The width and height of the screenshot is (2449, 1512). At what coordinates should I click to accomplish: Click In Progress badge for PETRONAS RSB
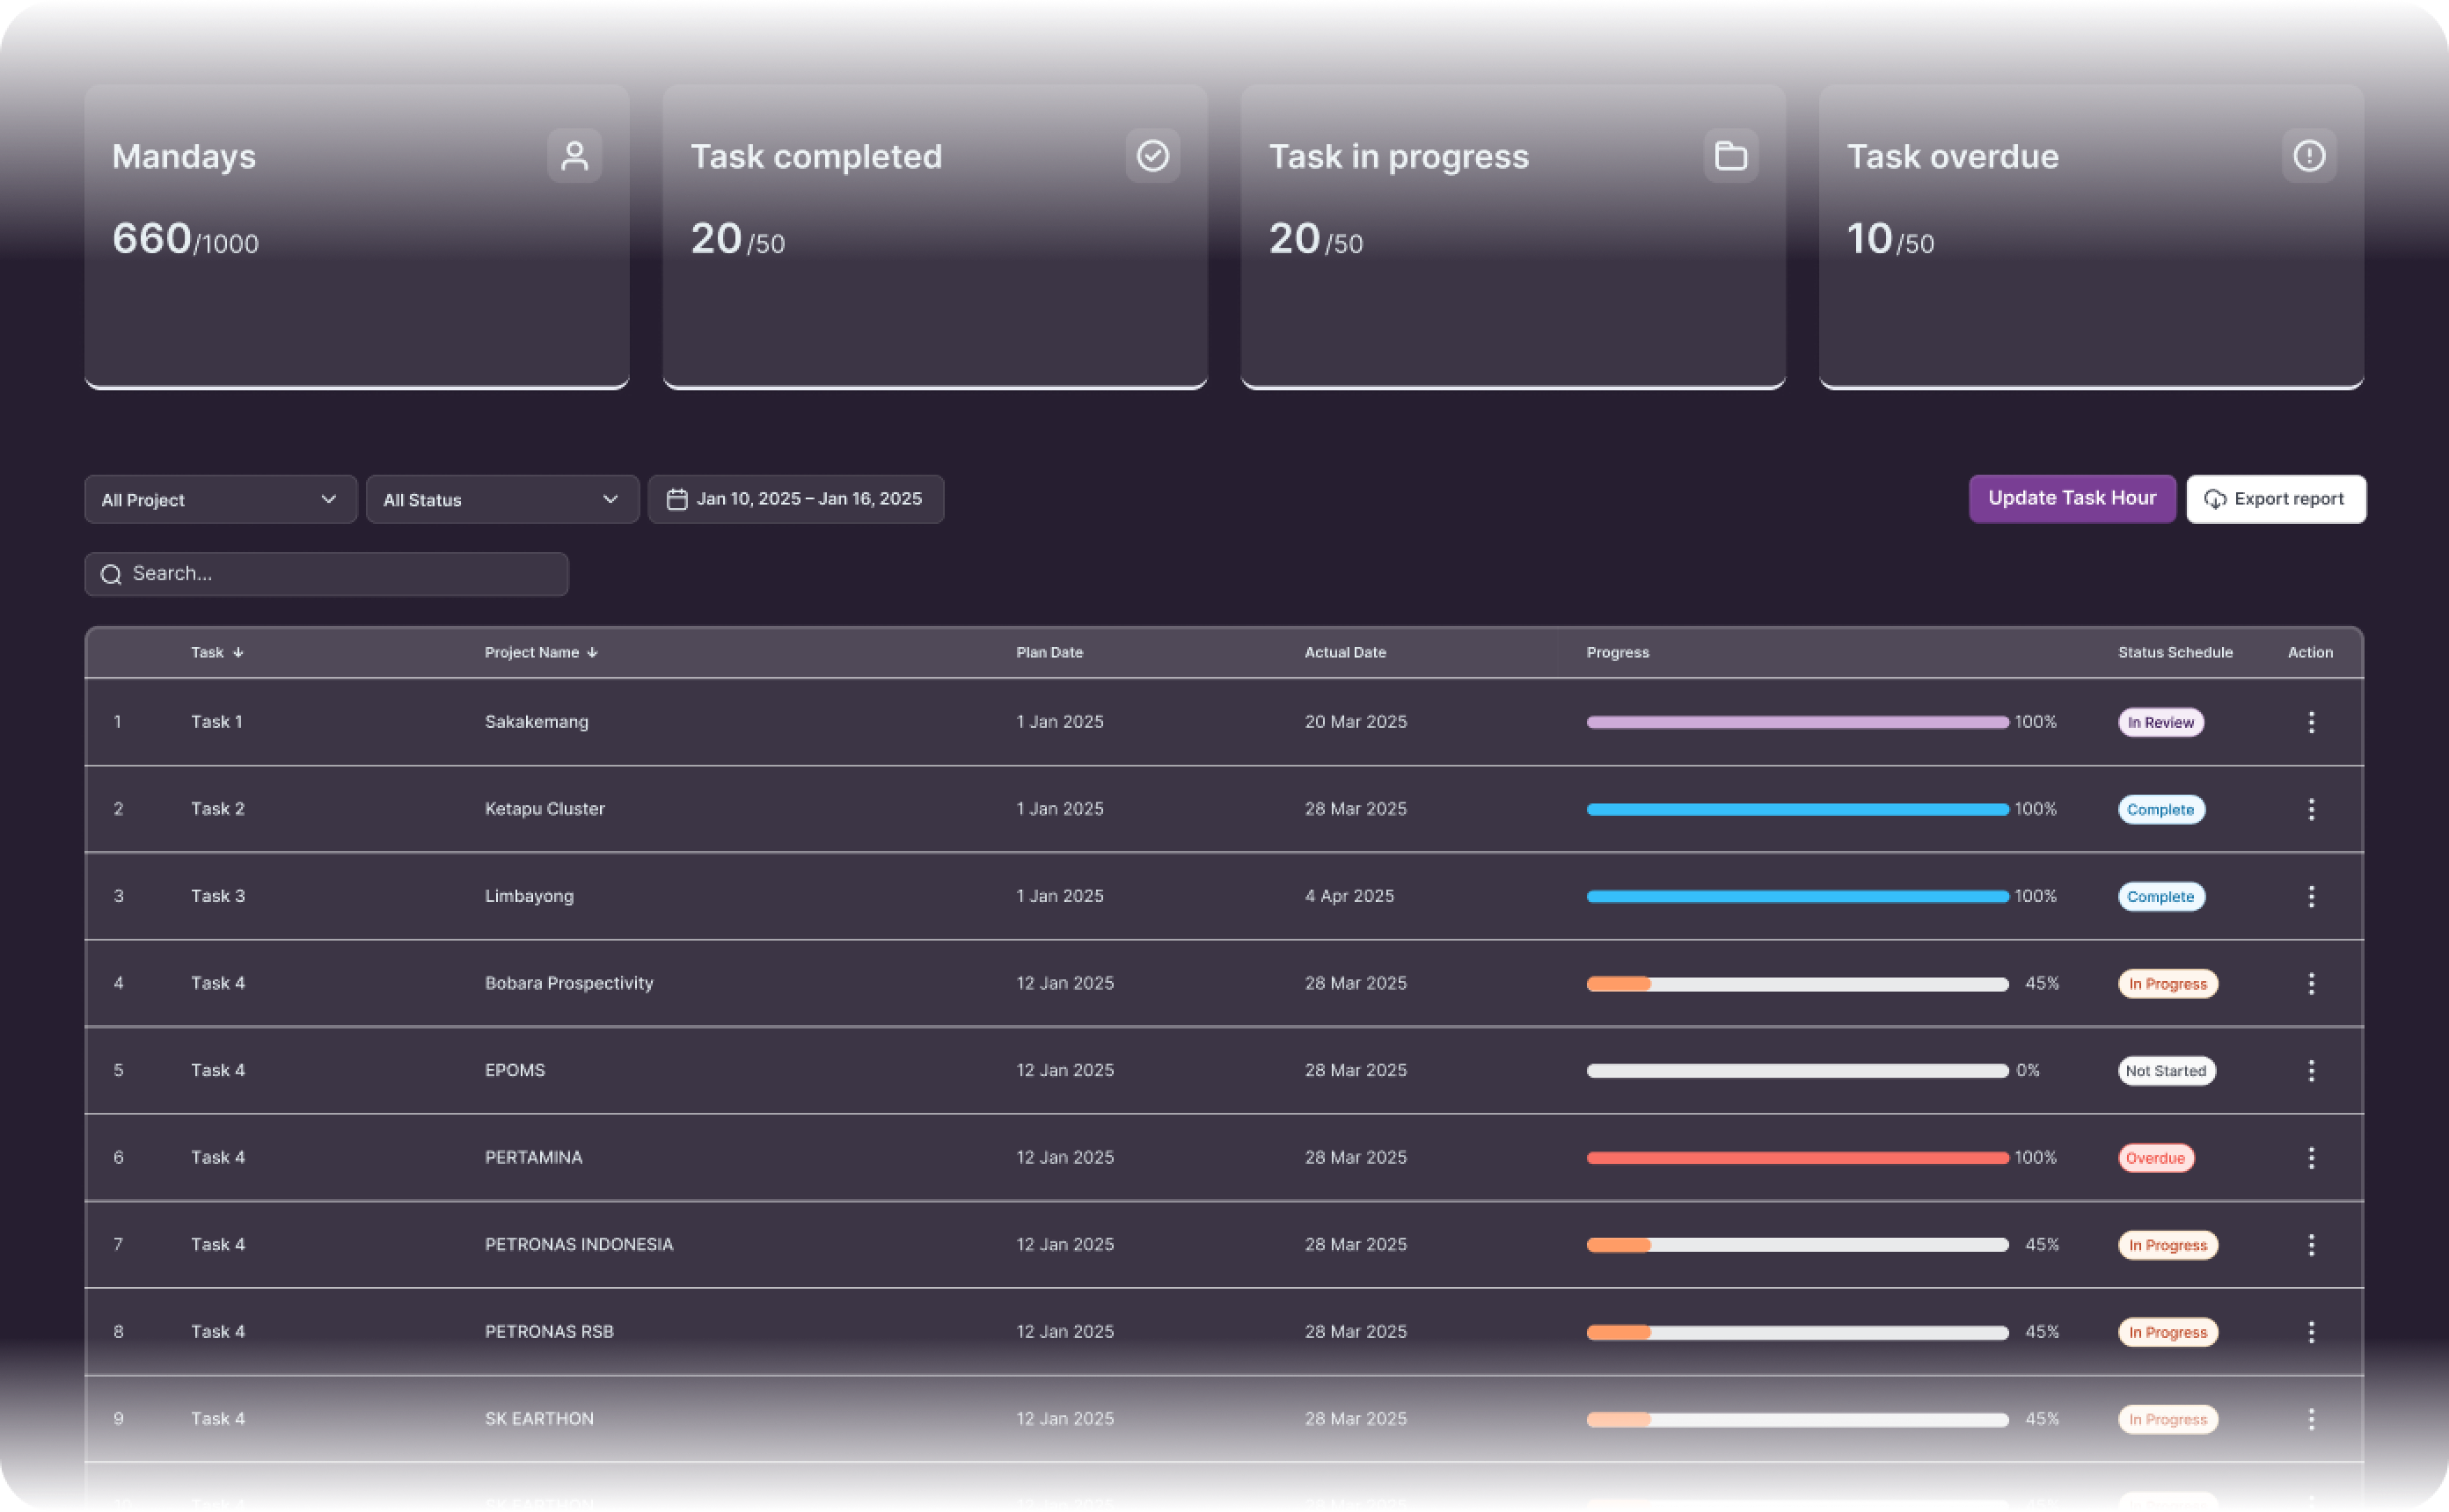pos(2168,1331)
